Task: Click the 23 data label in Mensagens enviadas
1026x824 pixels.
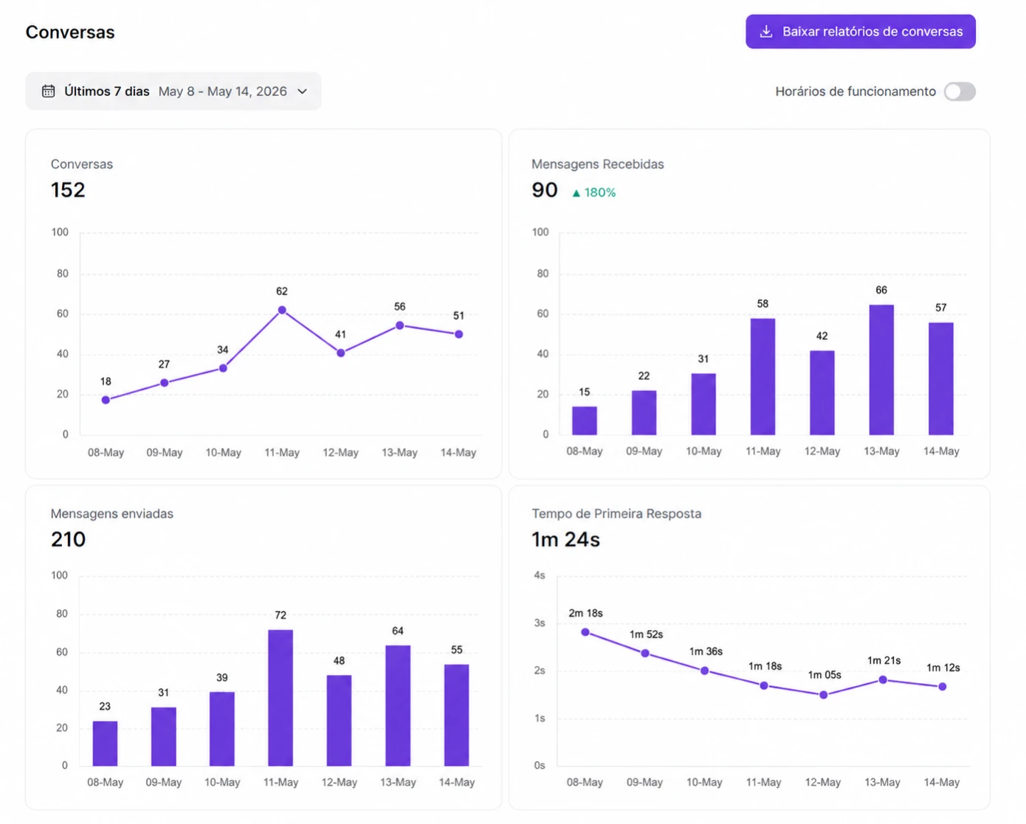Action: pos(105,706)
